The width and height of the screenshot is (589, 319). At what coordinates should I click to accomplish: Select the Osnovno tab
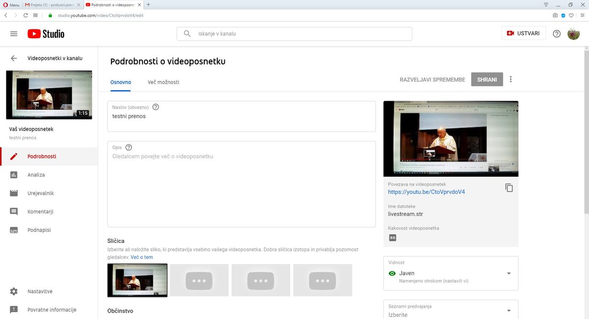pyautogui.click(x=121, y=82)
